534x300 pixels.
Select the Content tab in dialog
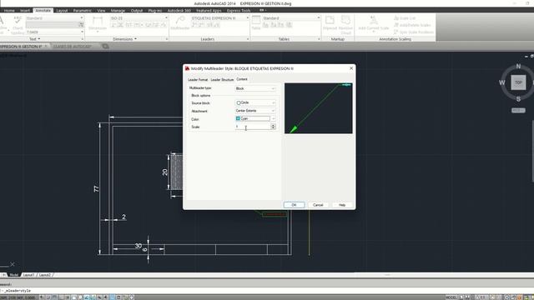coord(242,79)
